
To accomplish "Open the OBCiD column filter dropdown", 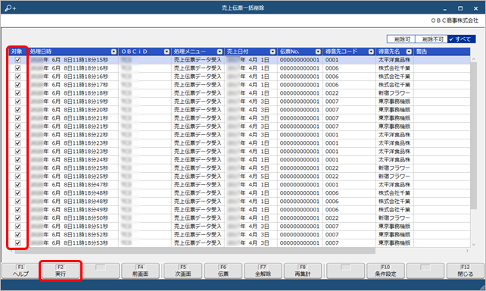I will tap(167, 52).
